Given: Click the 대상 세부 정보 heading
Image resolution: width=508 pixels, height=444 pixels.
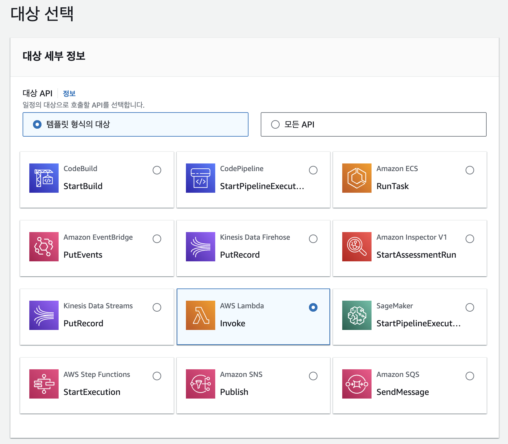Looking at the screenshot, I should 54,56.
